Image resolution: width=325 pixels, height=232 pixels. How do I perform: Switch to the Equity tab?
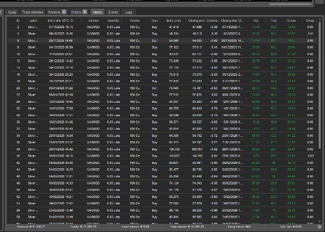[12, 12]
